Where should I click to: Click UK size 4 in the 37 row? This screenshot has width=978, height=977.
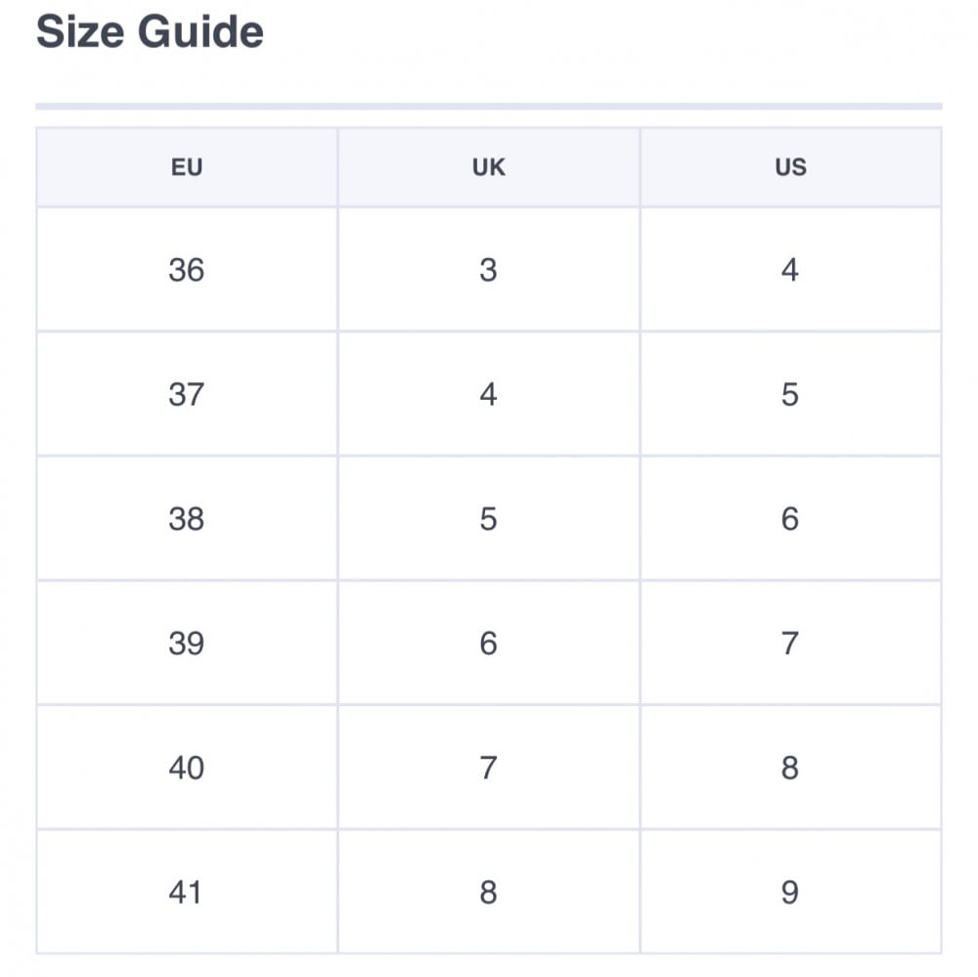pos(488,394)
